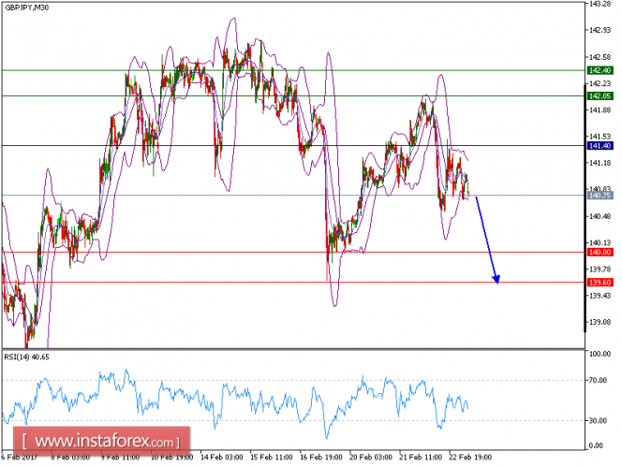Screen dimensions: 622x466
Task: Click the 9 Feb 11:00 time axis label
Action: tap(124, 459)
